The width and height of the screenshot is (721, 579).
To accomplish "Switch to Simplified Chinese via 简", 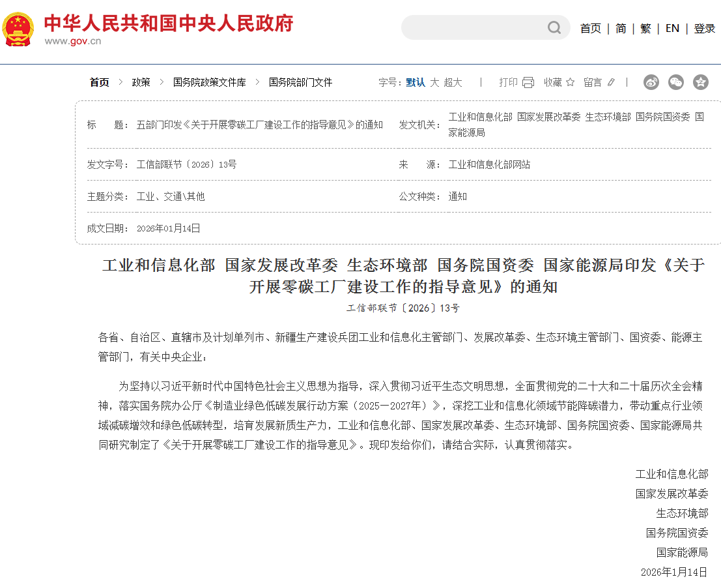I will coord(619,29).
